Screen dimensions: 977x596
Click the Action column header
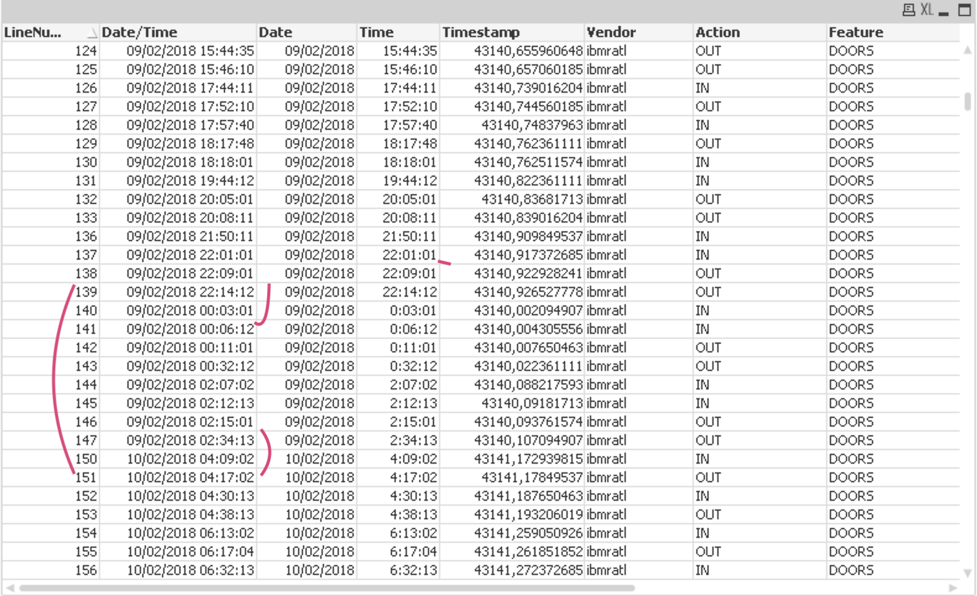[717, 32]
